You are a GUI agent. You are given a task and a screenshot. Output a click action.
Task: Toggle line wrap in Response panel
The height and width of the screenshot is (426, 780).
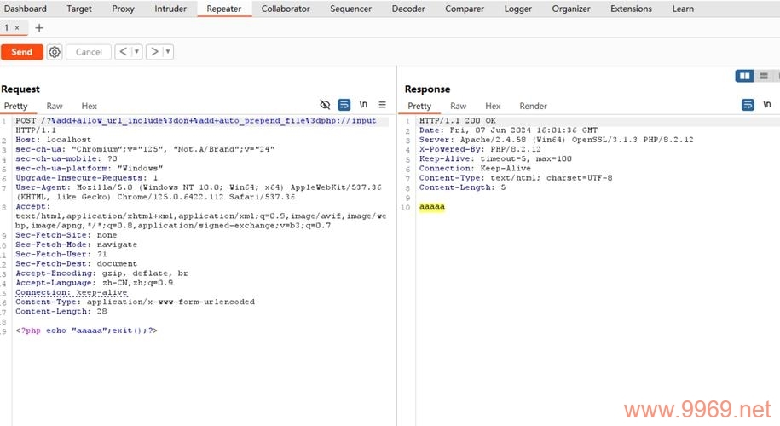coord(748,105)
